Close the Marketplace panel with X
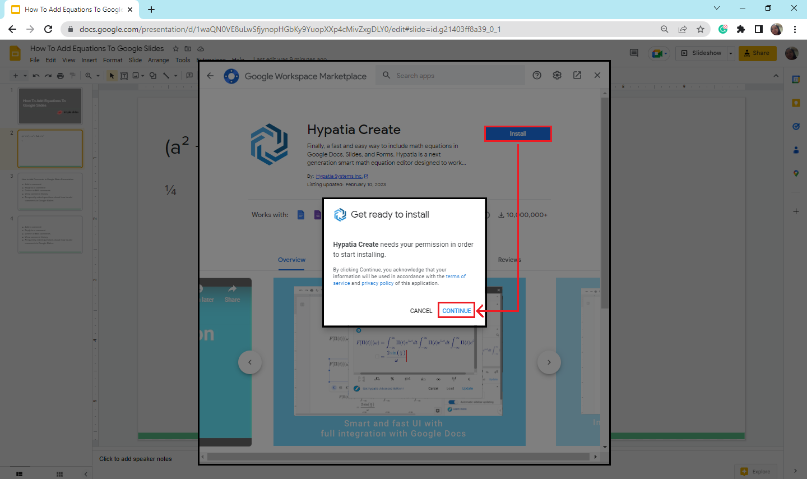The width and height of the screenshot is (807, 479). click(597, 75)
